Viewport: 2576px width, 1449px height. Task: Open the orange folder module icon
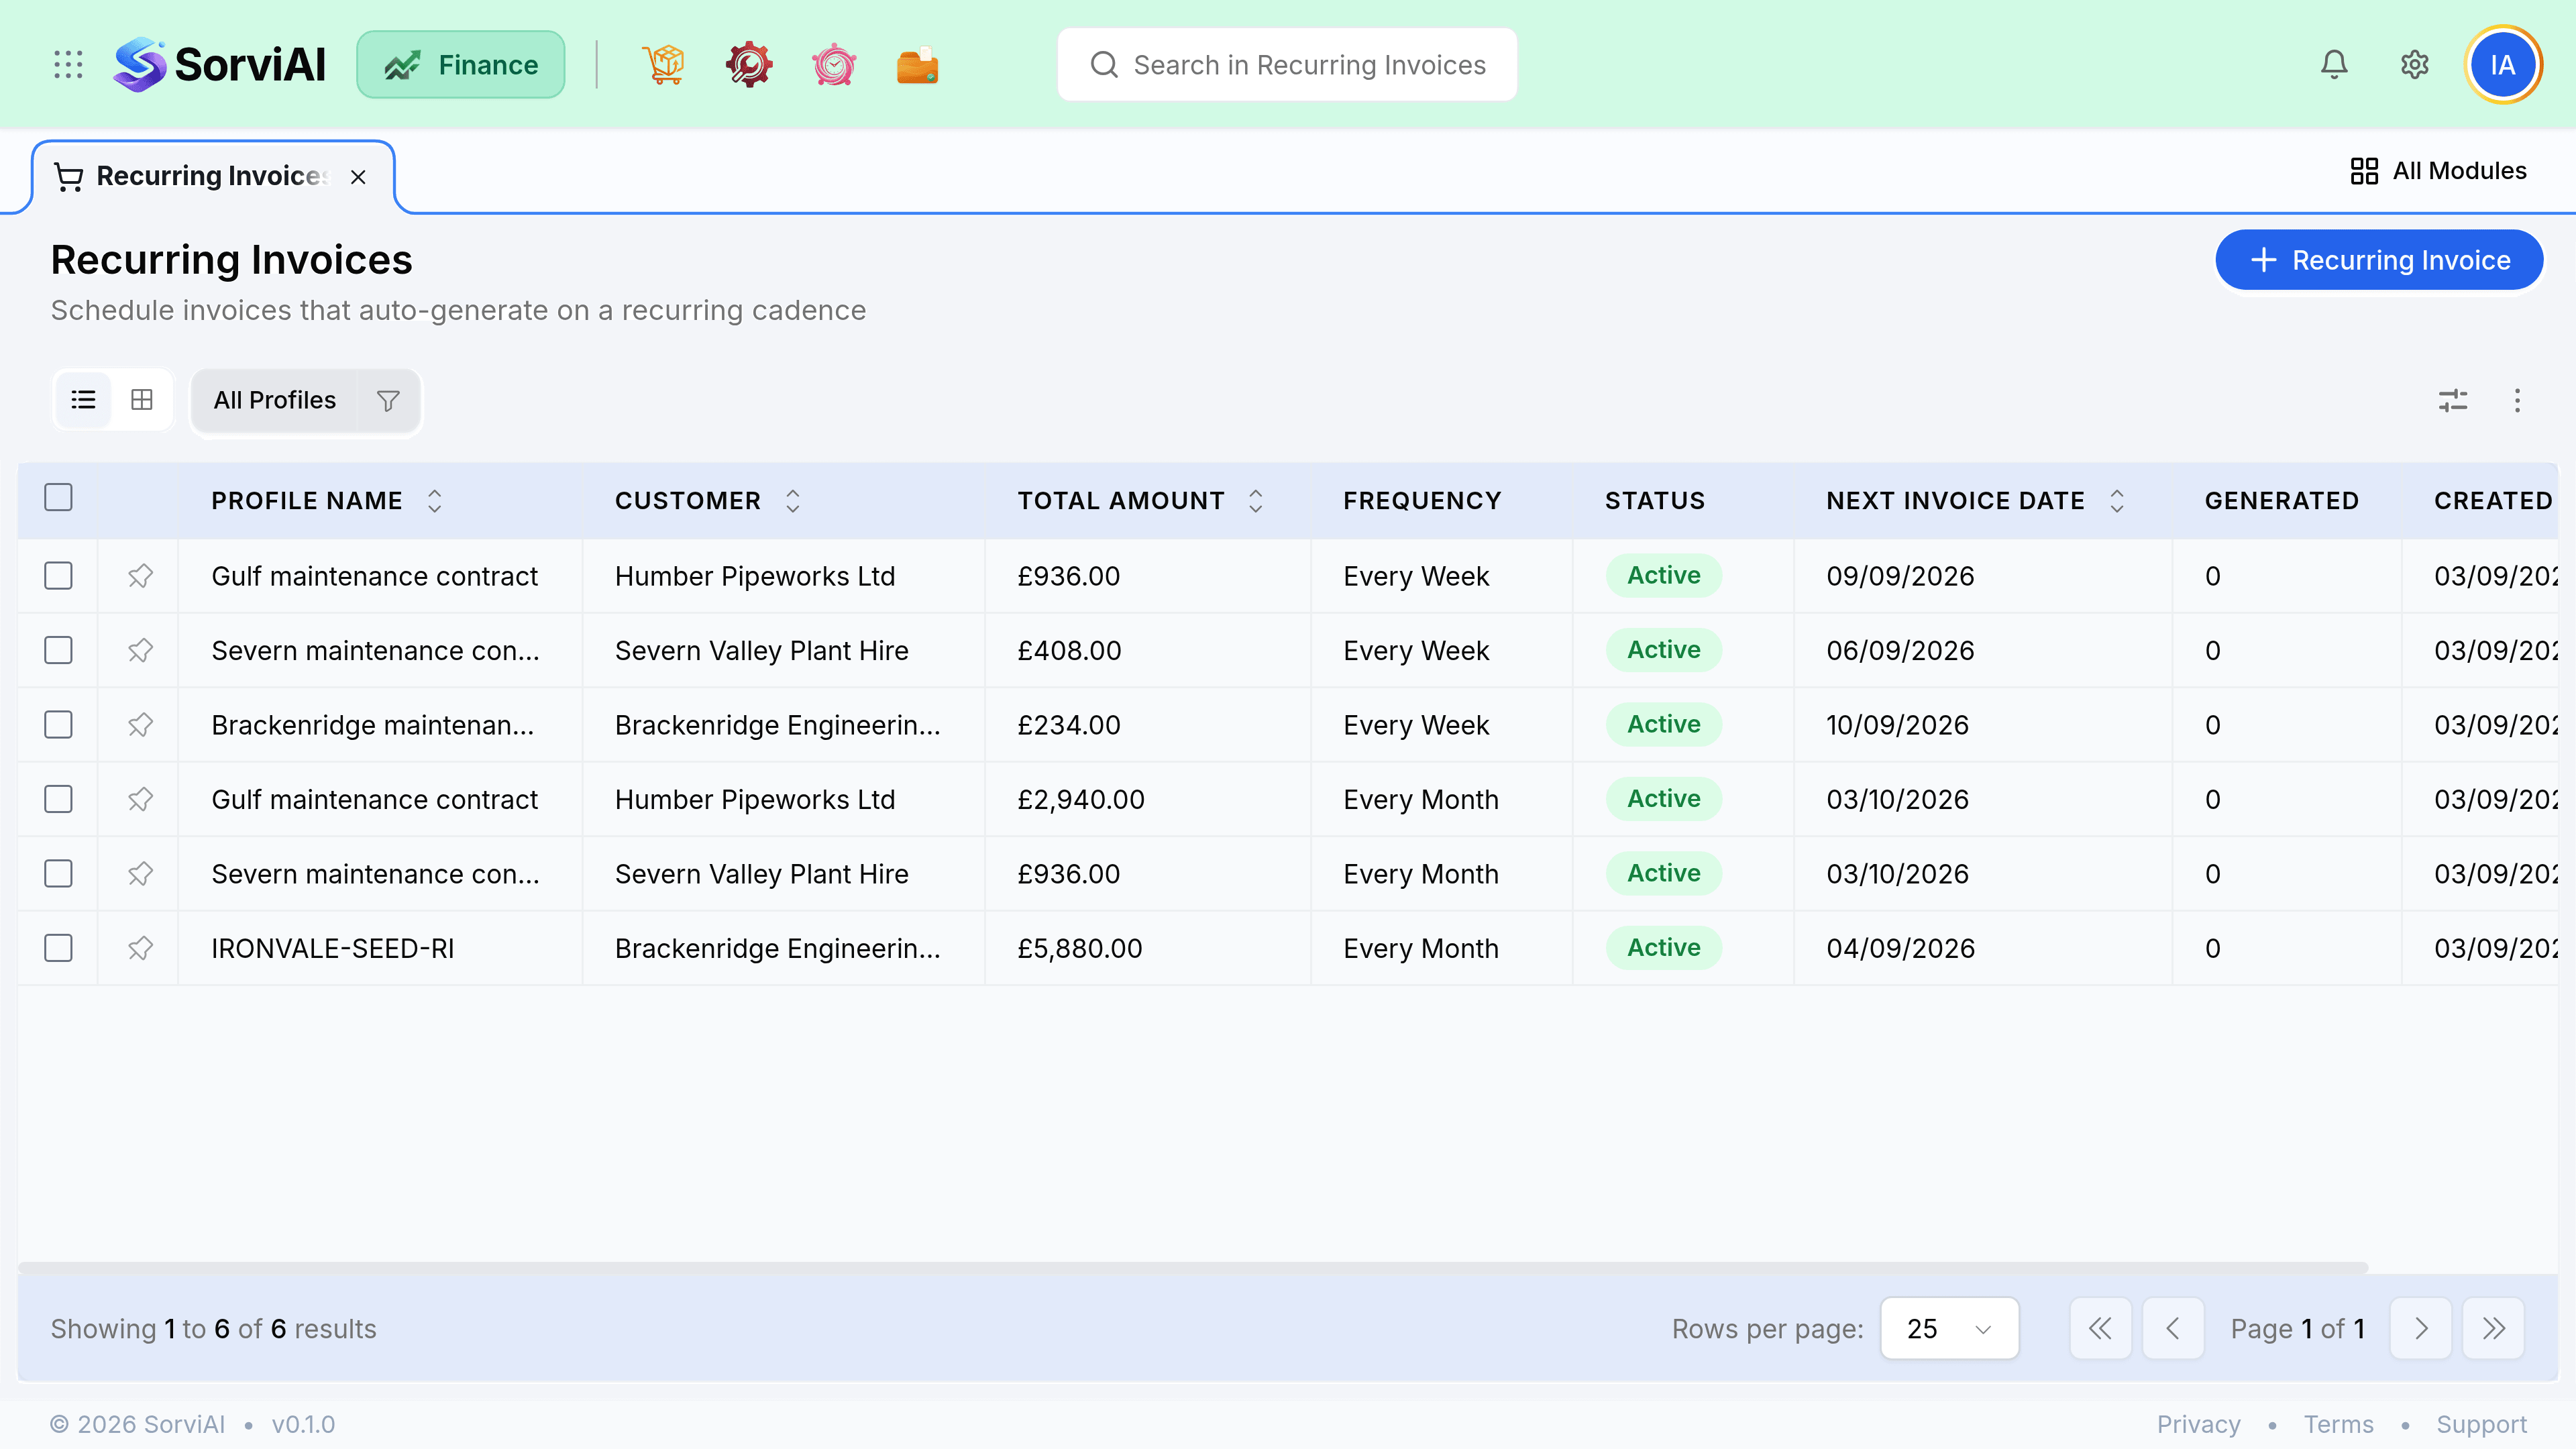(917, 65)
